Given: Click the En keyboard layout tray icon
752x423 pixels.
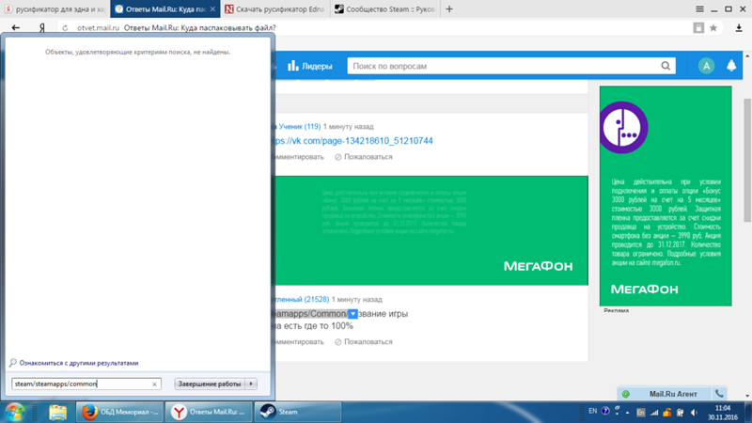Looking at the screenshot, I should click(x=641, y=413).
